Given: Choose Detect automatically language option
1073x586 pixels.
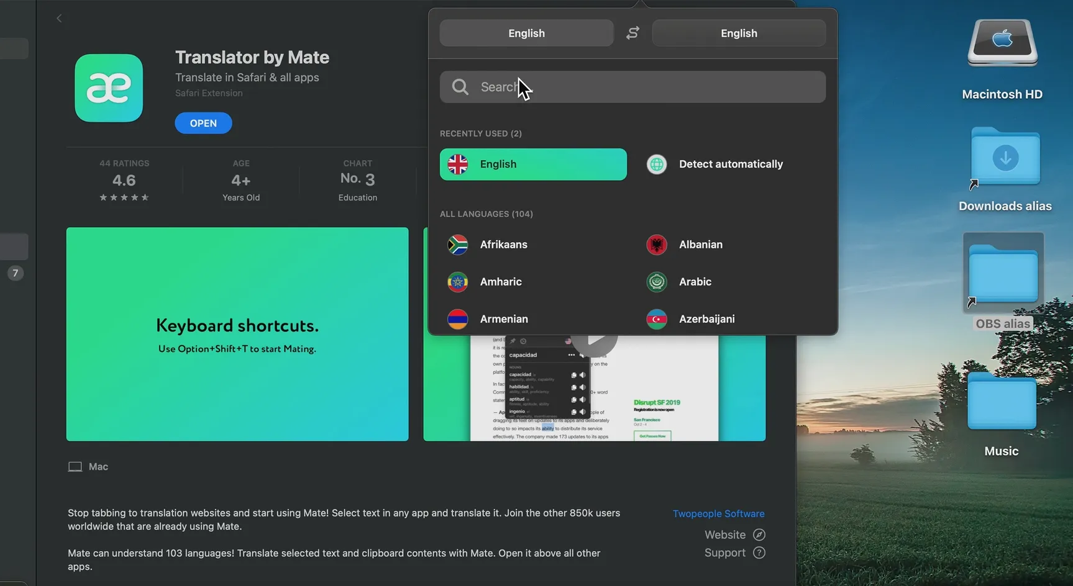Looking at the screenshot, I should [x=730, y=165].
